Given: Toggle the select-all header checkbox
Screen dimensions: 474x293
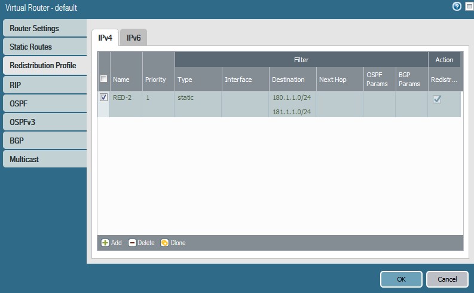Looking at the screenshot, I should pyautogui.click(x=103, y=79).
